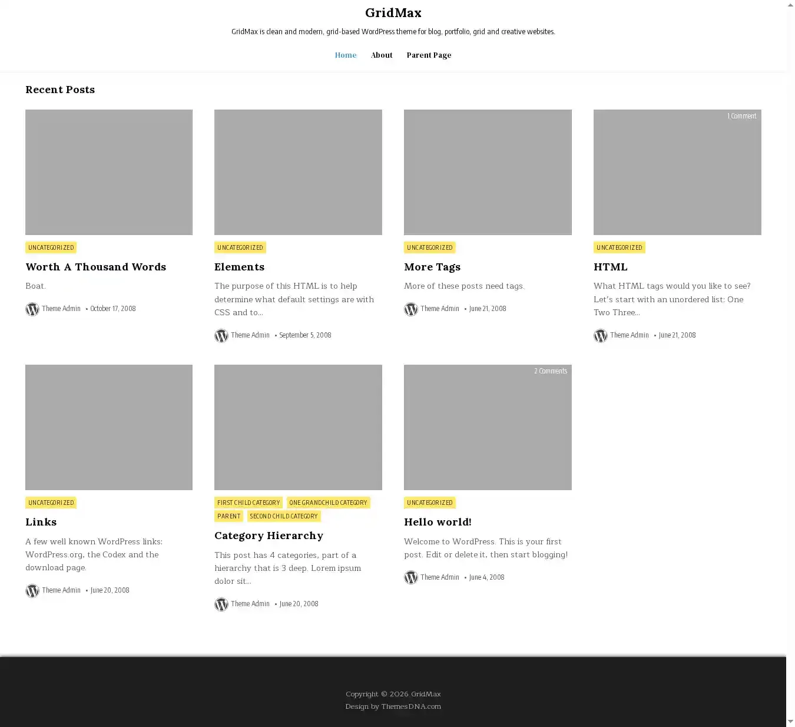Viewport: 795px width, 727px height.
Task: Click the WordPress avatar beside September 5, 2008
Action: pyautogui.click(x=221, y=335)
